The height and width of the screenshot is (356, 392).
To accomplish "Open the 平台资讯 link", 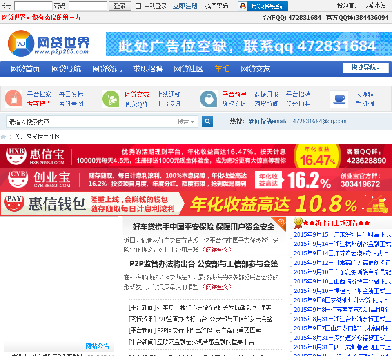I will pyautogui.click(x=169, y=104).
